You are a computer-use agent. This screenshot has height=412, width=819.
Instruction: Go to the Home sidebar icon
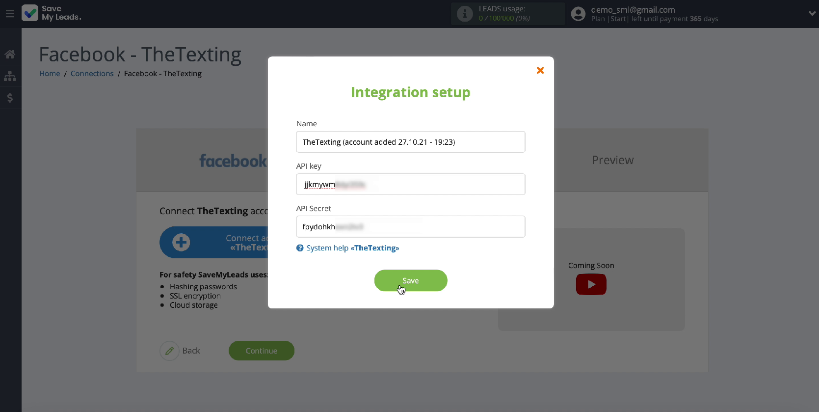10,55
